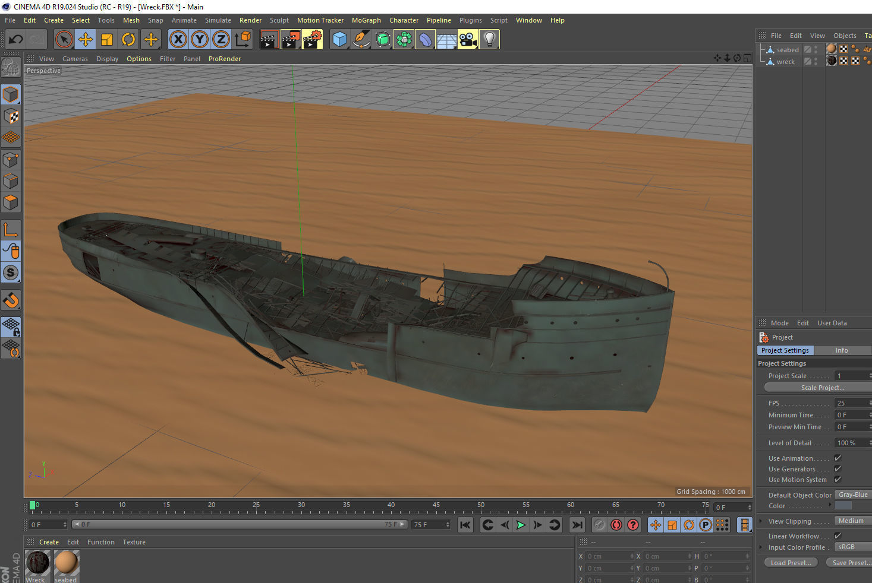Open the viewport Cameras menu
Screen dimensions: 872x583
click(75, 59)
